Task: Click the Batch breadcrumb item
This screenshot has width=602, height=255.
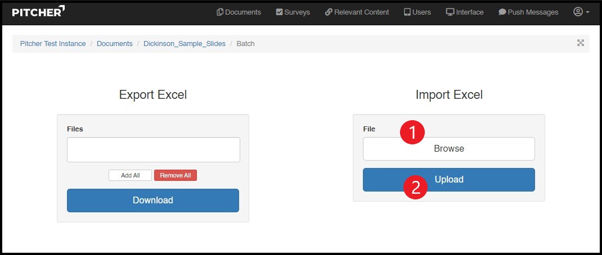Action: tap(245, 44)
